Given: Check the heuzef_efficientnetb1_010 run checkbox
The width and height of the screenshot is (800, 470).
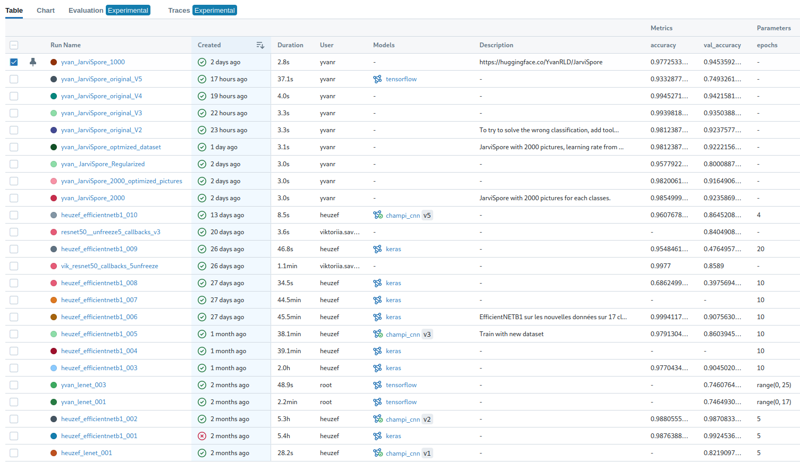Looking at the screenshot, I should point(14,215).
